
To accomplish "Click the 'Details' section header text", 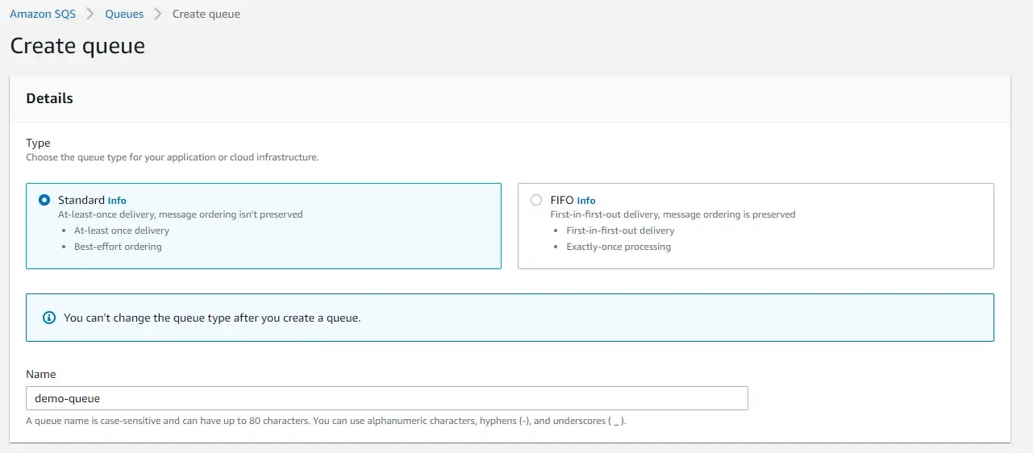I will coord(50,98).
